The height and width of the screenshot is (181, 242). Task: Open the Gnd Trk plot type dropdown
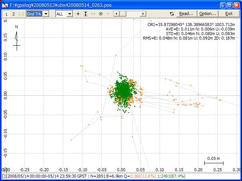[46, 14]
